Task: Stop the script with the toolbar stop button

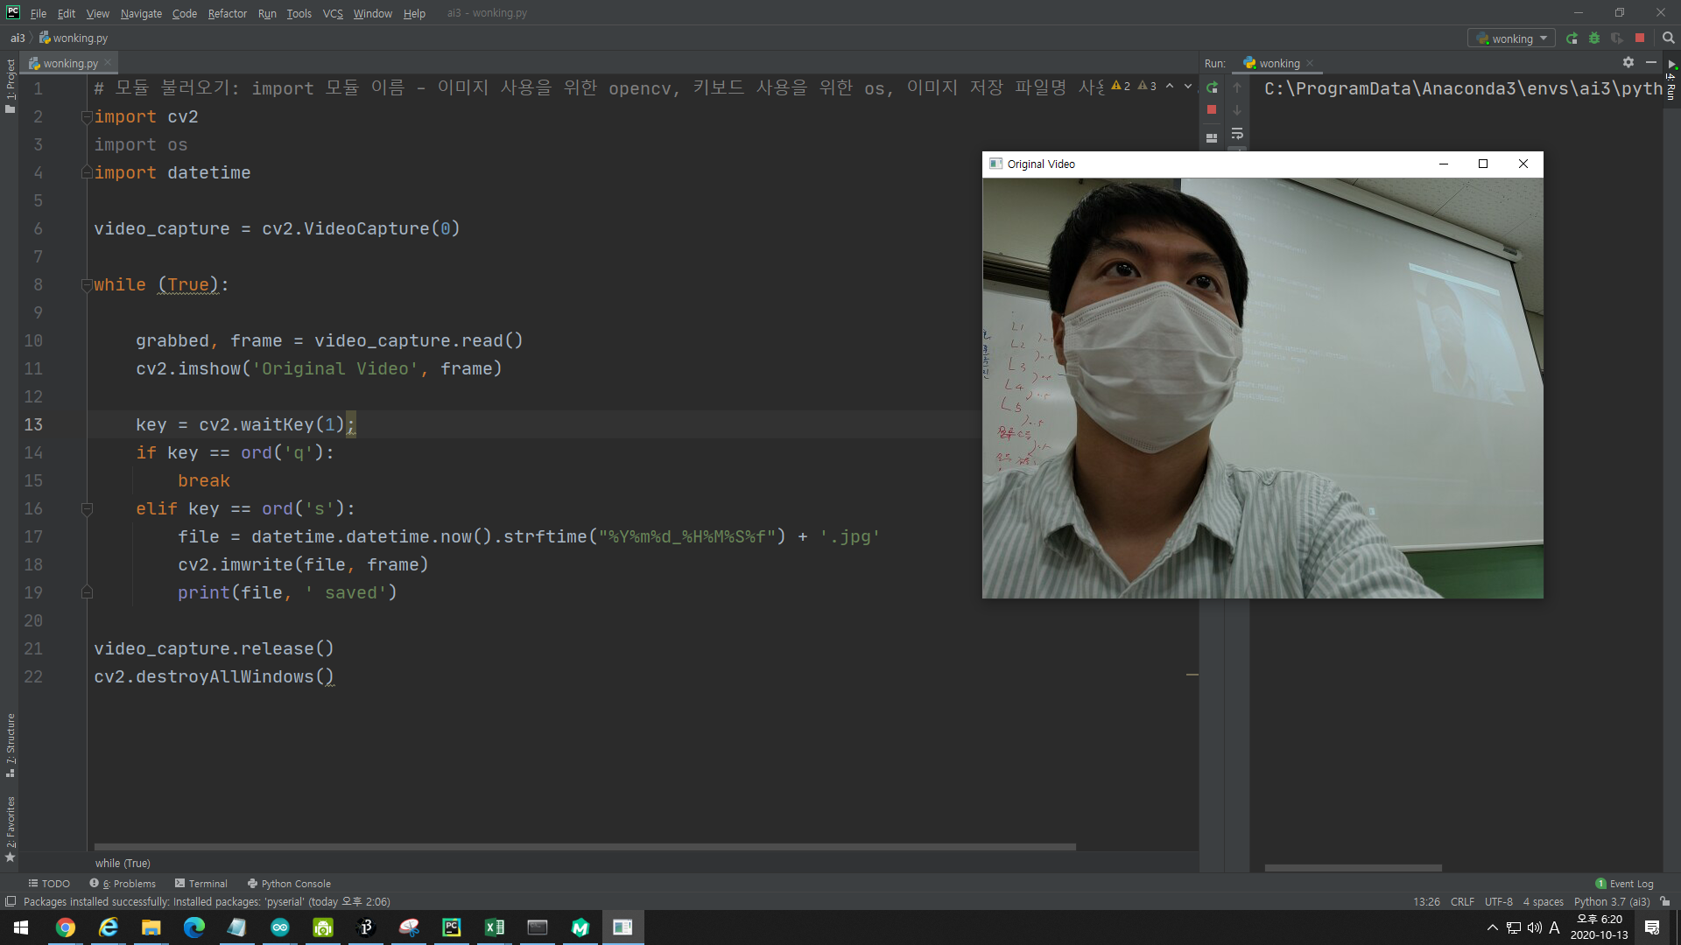Action: click(x=1640, y=38)
